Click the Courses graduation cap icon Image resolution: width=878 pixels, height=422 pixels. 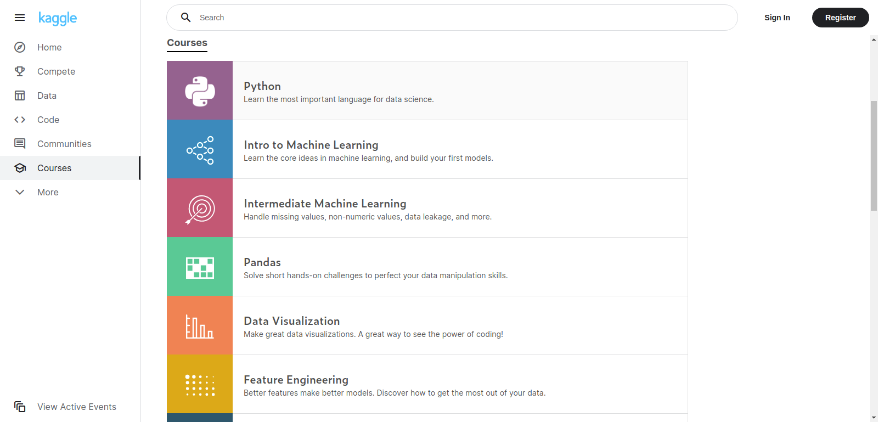click(x=20, y=168)
